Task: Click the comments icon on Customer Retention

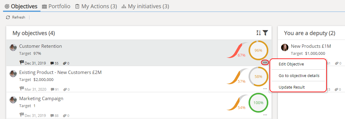Action: pos(52,63)
